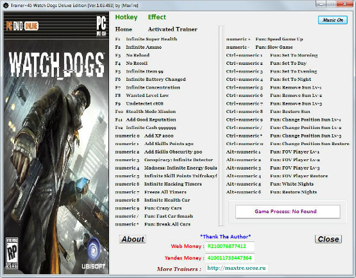The width and height of the screenshot is (356, 278).
Task: Click 'Fun: Restore Sun' entry
Action: point(290,112)
